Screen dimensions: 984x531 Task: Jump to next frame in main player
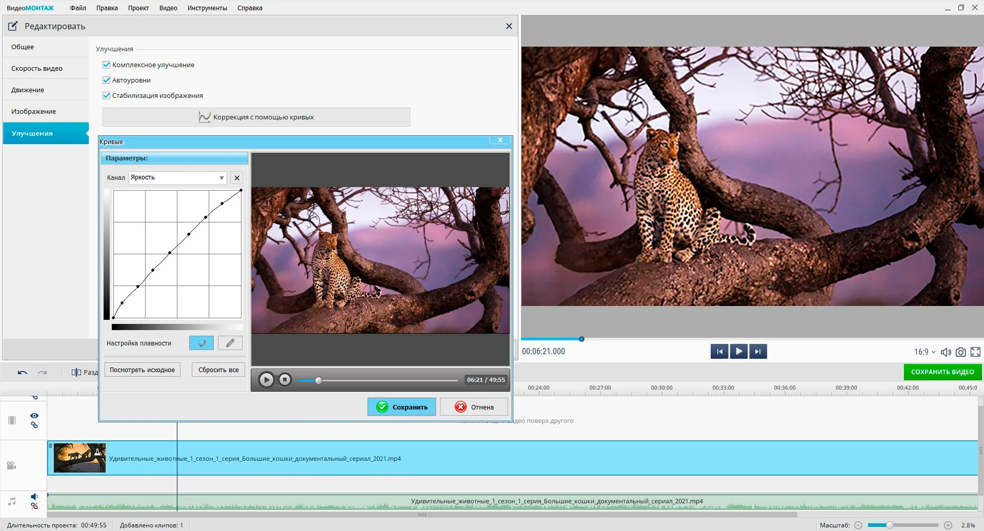(x=758, y=352)
